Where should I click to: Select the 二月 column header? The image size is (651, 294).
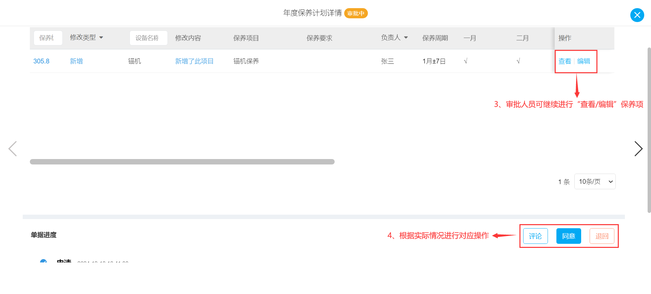[x=522, y=38]
